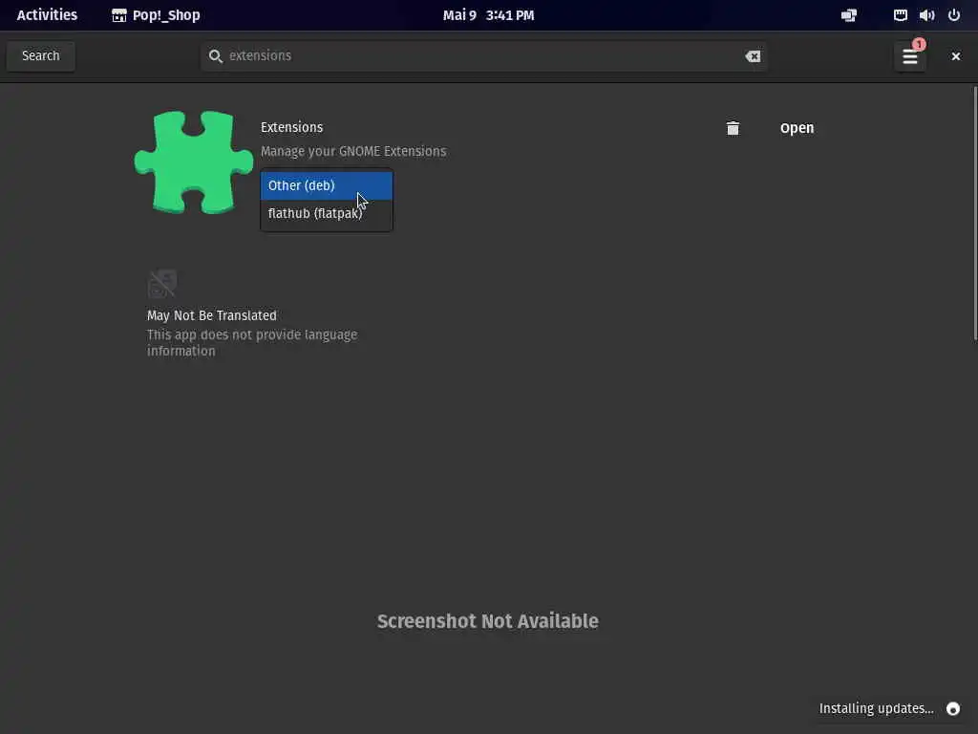978x734 pixels.
Task: Click the magnifier icon in search bar
Action: point(215,56)
